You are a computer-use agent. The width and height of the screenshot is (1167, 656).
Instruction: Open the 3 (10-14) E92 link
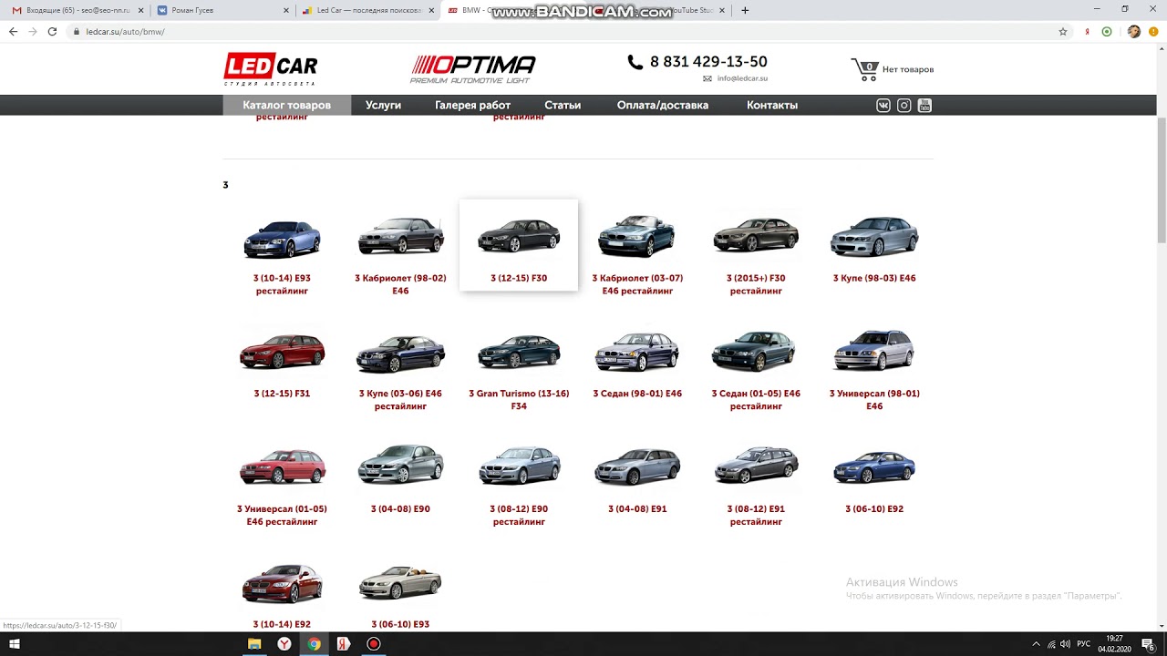282,624
